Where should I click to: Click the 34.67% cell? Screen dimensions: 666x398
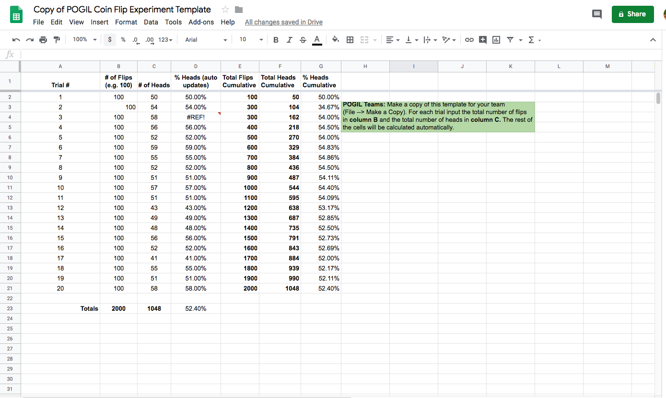click(321, 107)
